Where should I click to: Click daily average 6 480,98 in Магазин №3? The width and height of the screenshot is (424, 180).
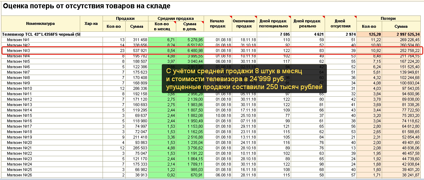pos(194,51)
